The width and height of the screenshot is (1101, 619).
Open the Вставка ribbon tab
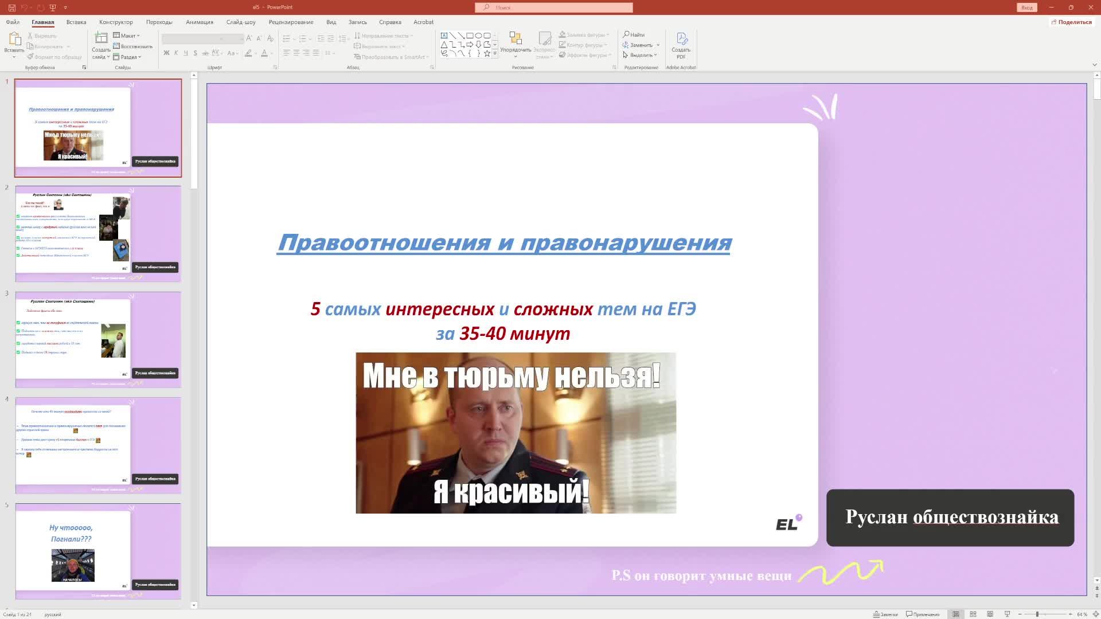coord(76,22)
